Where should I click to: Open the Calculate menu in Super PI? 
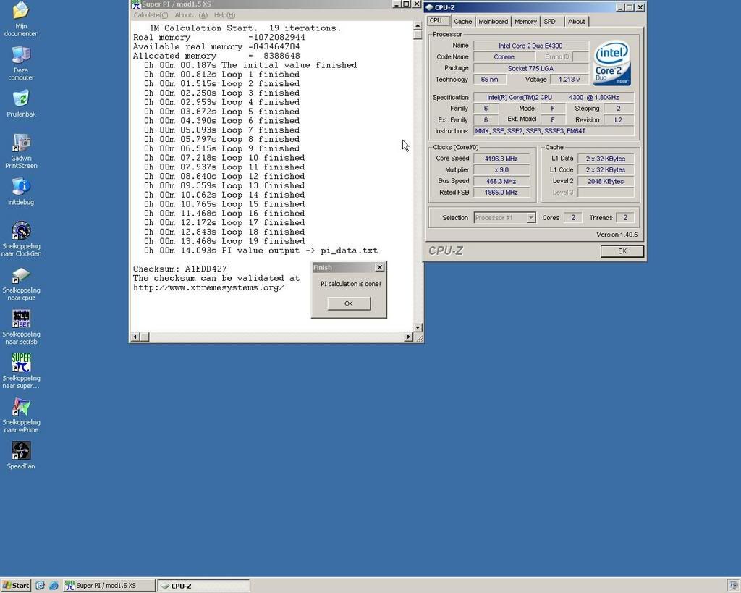pyautogui.click(x=151, y=15)
